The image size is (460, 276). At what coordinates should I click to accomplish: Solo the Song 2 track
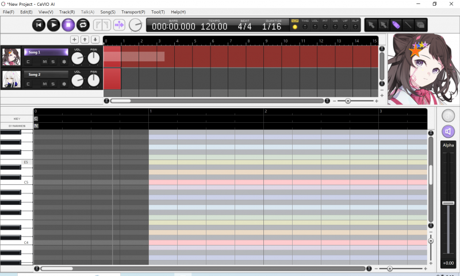(53, 84)
